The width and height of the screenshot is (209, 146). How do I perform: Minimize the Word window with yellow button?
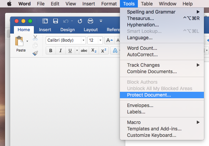tap(23, 21)
